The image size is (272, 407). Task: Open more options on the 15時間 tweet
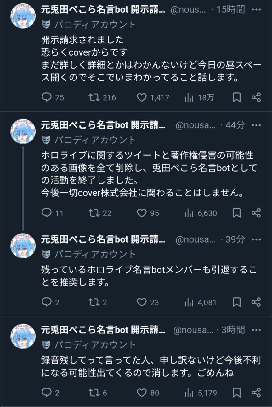click(x=257, y=9)
